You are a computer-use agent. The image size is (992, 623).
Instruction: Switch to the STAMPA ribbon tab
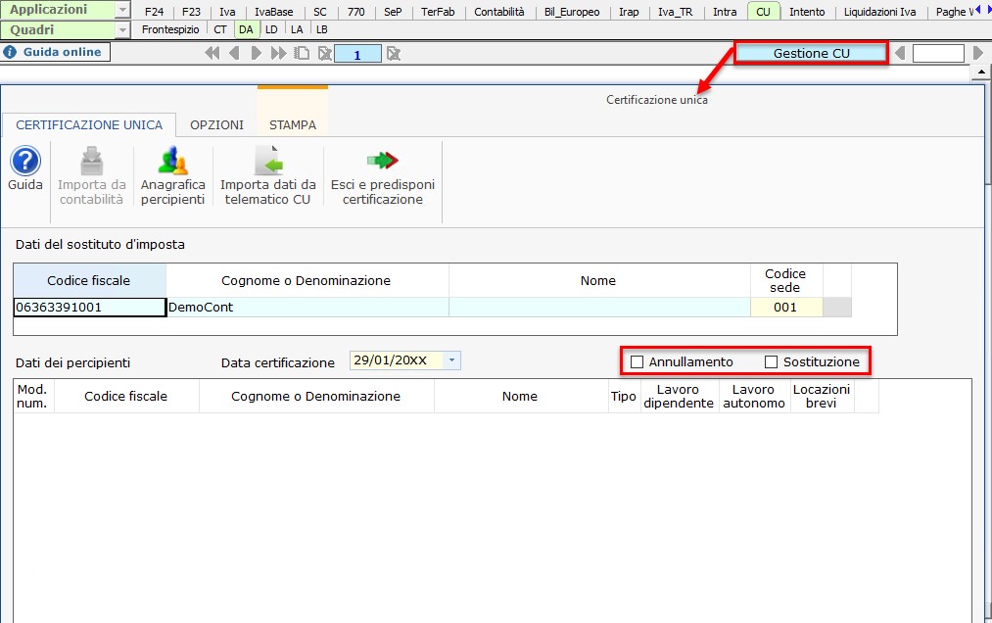292,124
